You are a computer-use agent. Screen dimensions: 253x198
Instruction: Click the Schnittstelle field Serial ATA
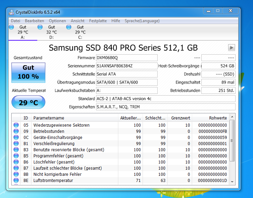pos(126,74)
